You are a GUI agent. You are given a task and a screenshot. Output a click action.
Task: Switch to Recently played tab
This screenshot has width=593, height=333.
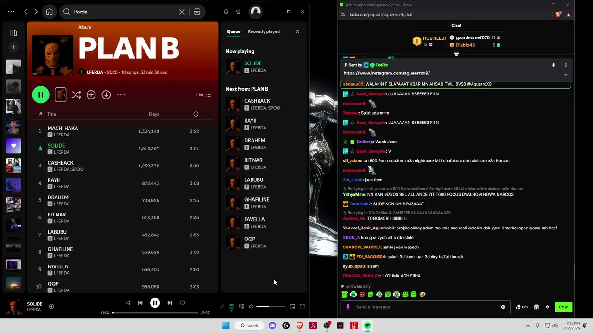(264, 31)
